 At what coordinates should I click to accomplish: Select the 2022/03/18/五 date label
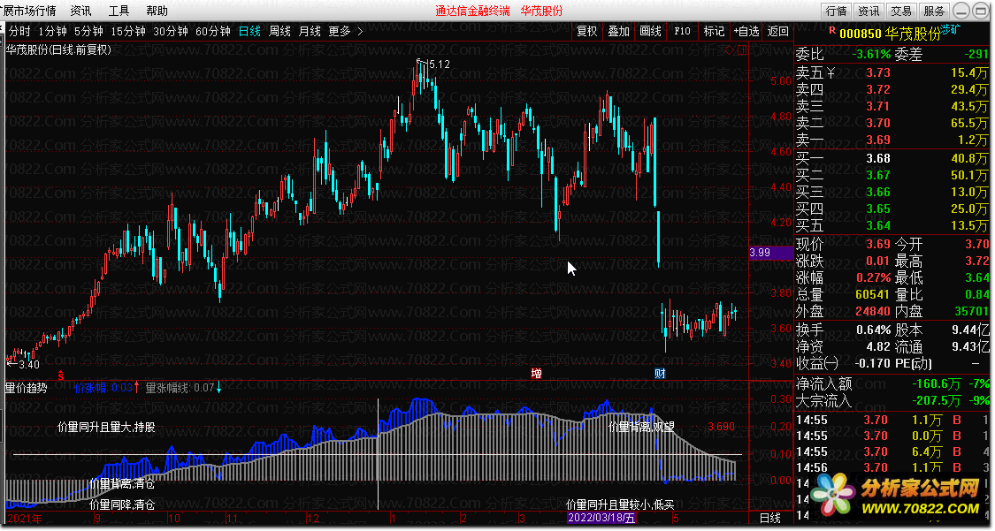[601, 518]
